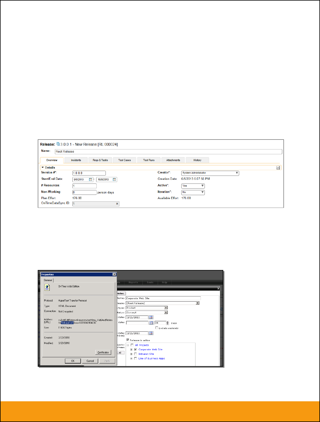
Task: Open the Test Cases tab
Action: pyautogui.click(x=125, y=160)
